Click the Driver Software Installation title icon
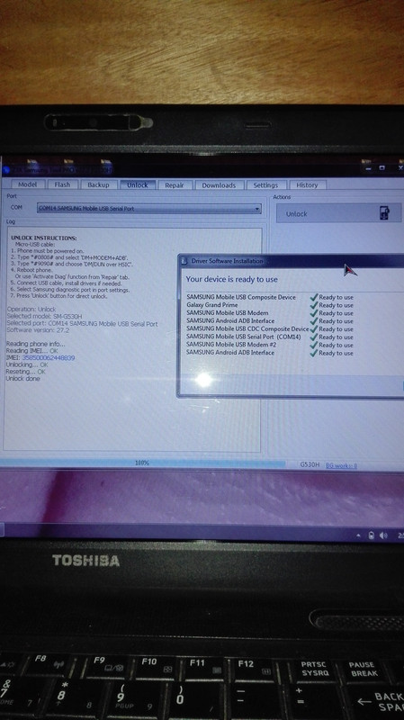This screenshot has width=404, height=720. 184,261
